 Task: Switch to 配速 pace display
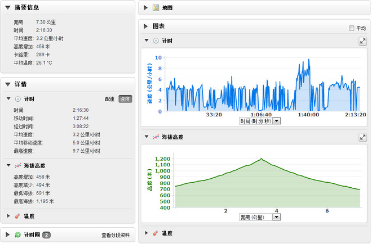tap(110, 99)
